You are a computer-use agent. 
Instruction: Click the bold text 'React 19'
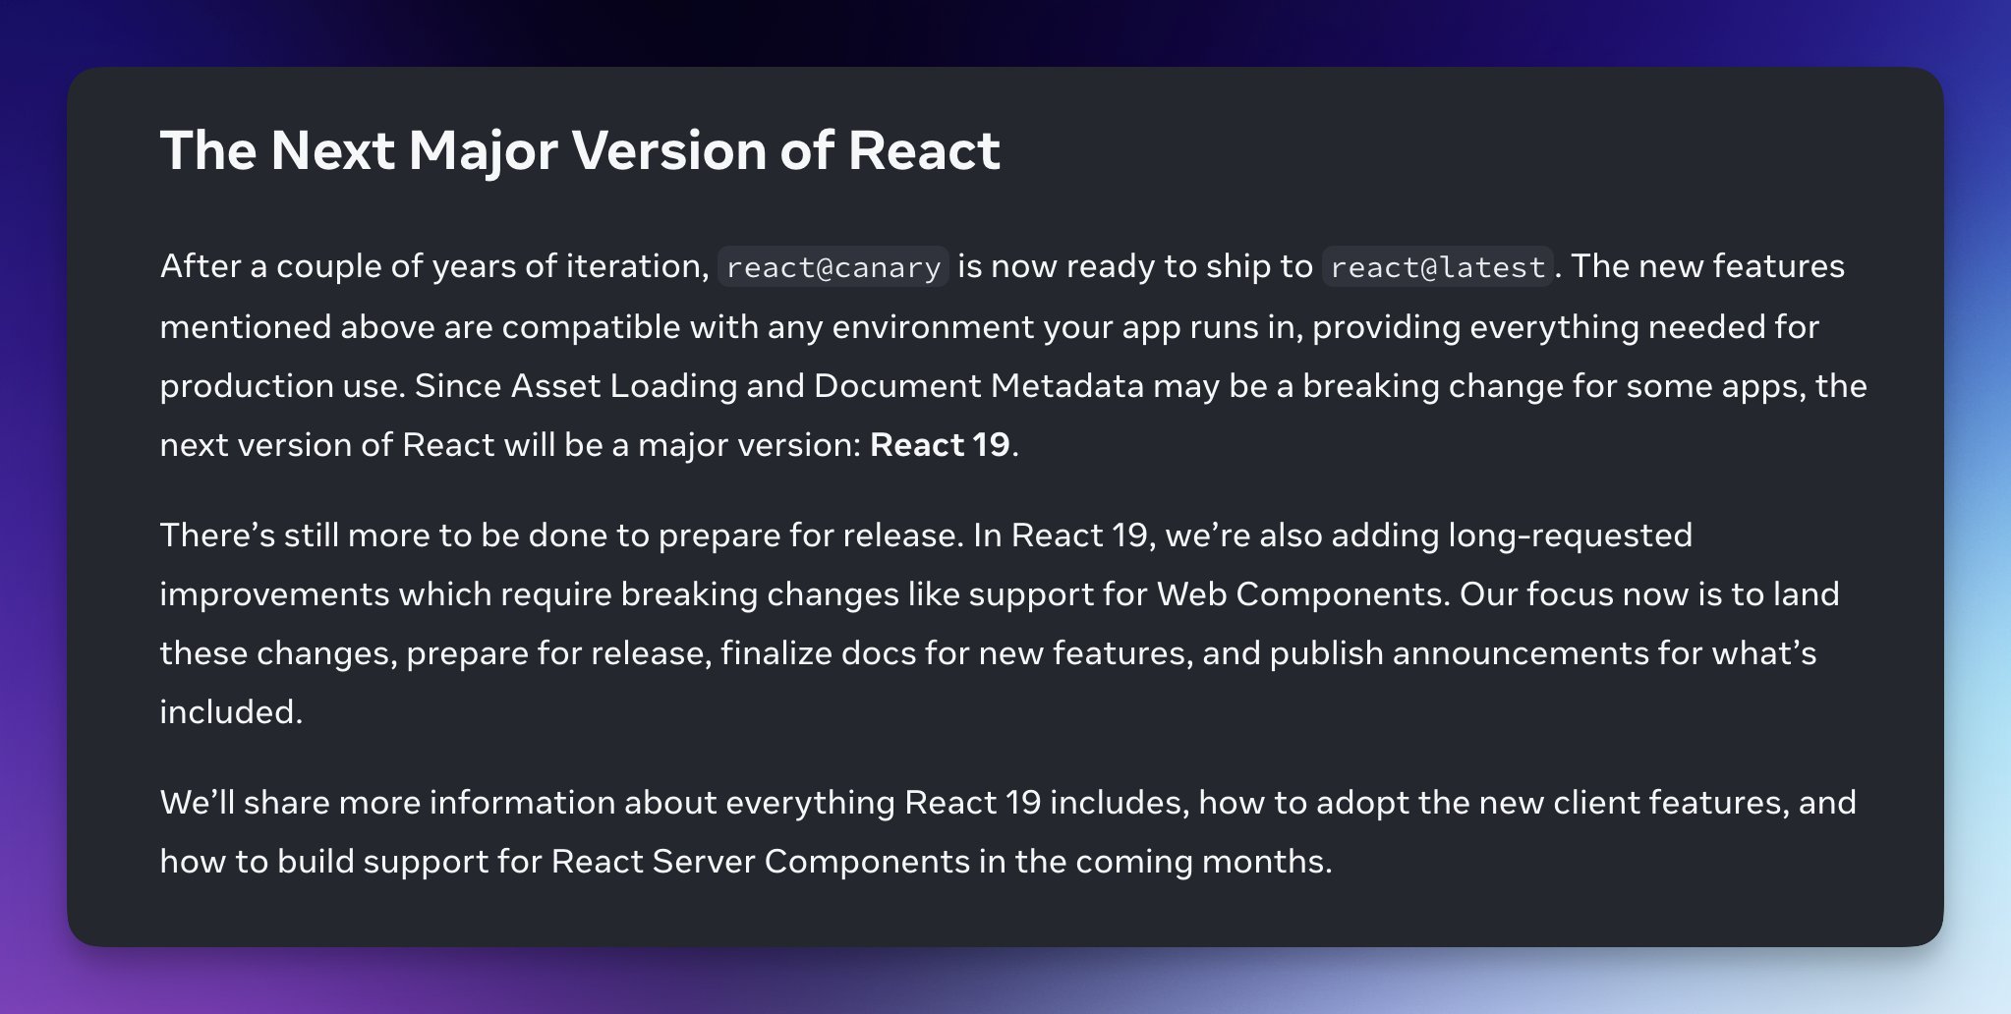[x=940, y=445]
